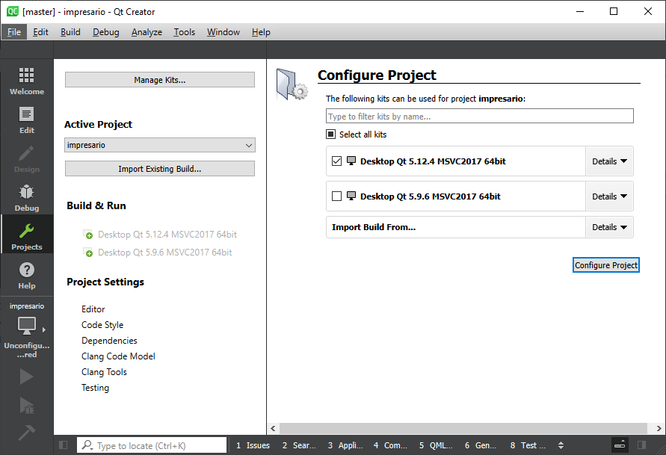Uncheck the Desktop Qt 5.12.4 MSVC2017 kit

coord(336,161)
